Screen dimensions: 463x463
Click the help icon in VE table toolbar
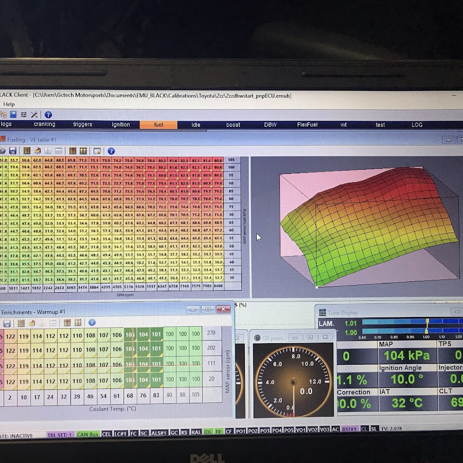pyautogui.click(x=111, y=151)
